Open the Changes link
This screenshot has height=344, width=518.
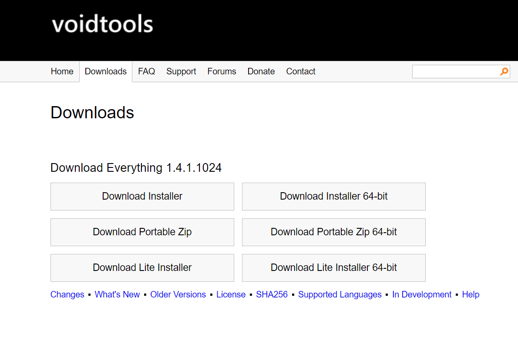(67, 294)
